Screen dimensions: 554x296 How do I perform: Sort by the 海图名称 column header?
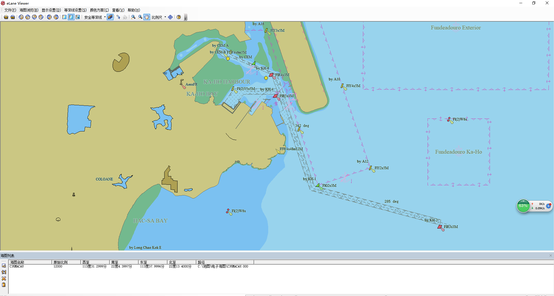click(x=30, y=262)
